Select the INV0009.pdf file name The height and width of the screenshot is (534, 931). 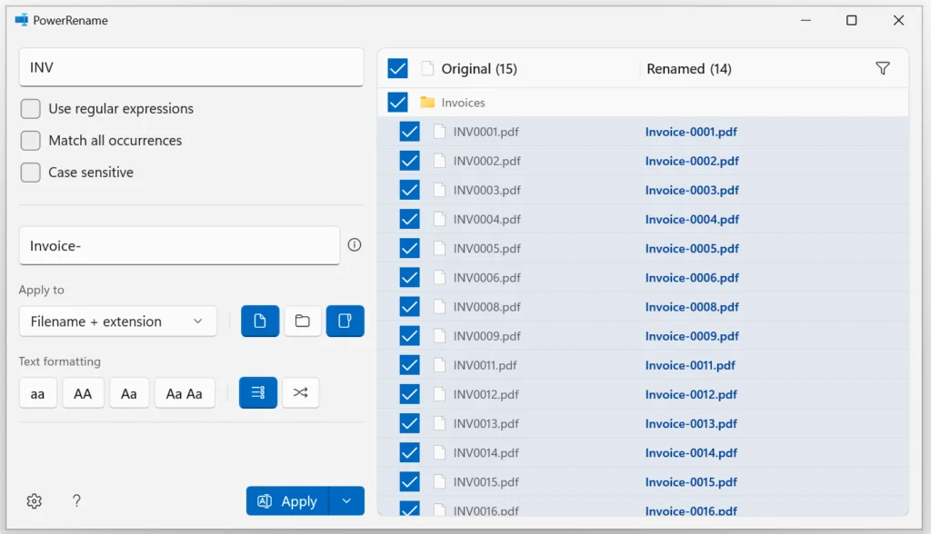coord(487,336)
